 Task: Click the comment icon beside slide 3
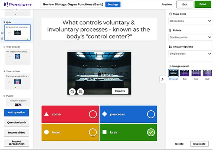point(2,33)
